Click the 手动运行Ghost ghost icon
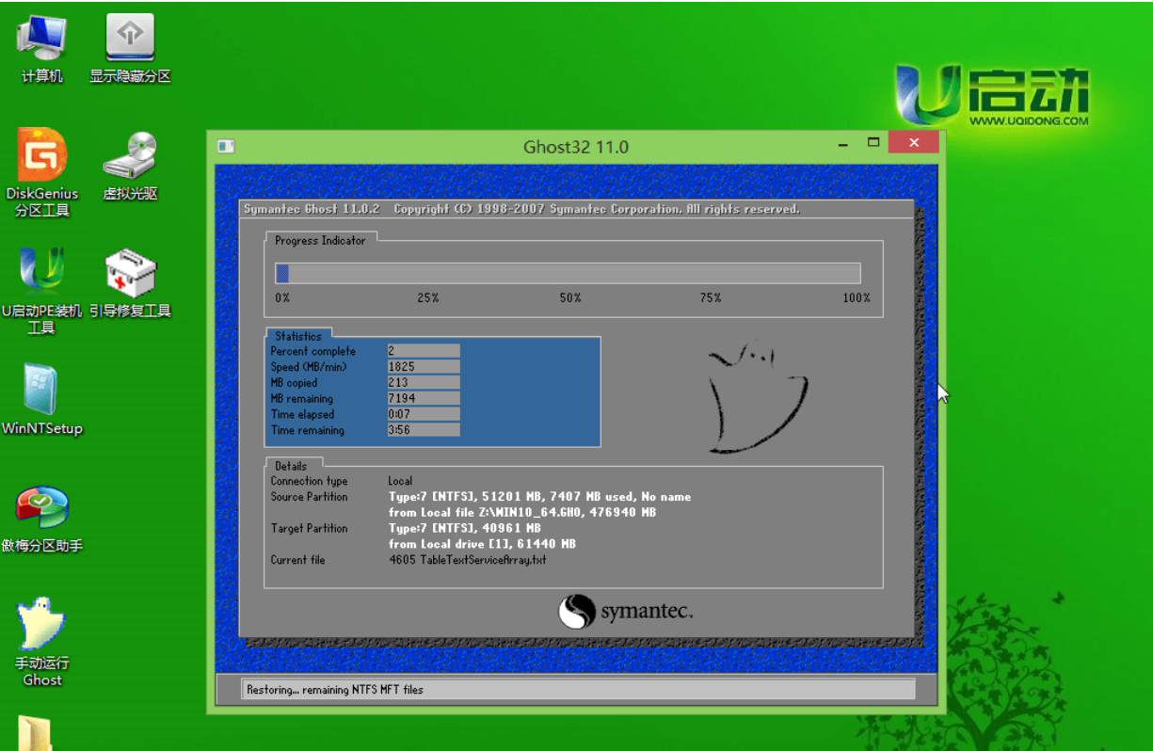This screenshot has width=1153, height=751. coord(41,626)
